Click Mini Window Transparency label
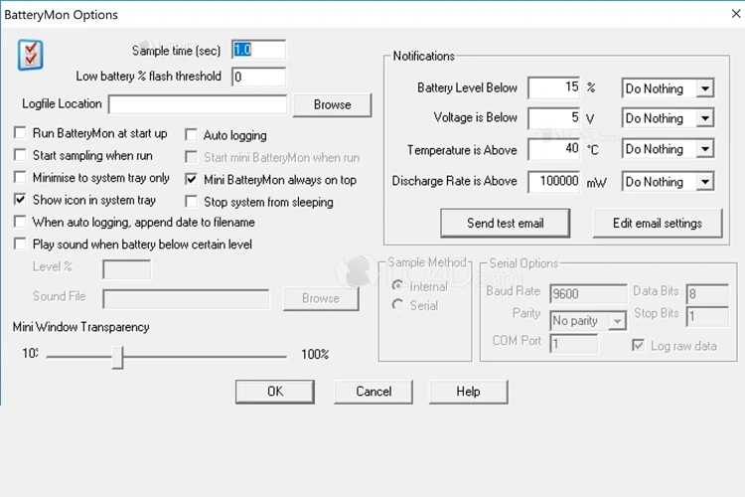 pyautogui.click(x=80, y=327)
